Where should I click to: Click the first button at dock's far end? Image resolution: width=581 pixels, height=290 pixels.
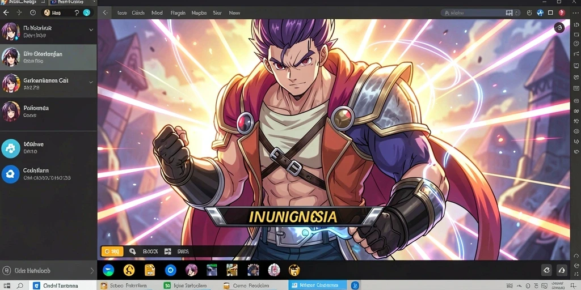click(x=546, y=270)
